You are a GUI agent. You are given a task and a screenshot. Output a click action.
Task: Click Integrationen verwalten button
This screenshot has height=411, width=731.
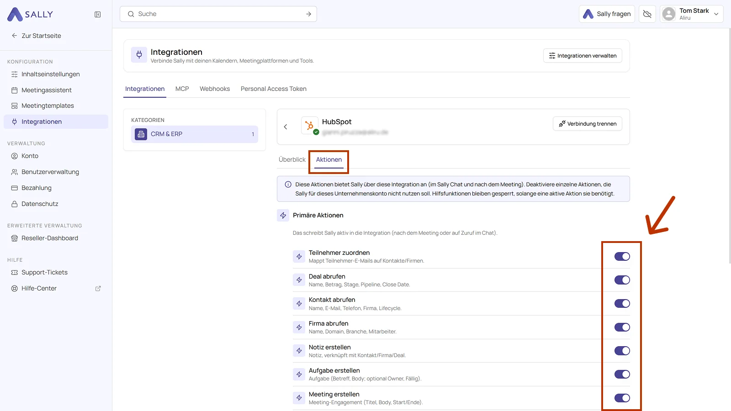pyautogui.click(x=583, y=56)
